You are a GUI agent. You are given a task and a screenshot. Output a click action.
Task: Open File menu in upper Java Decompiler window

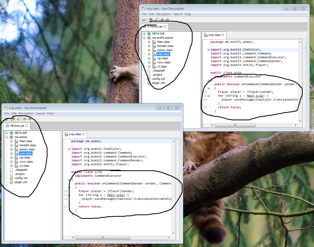[x=144, y=14]
